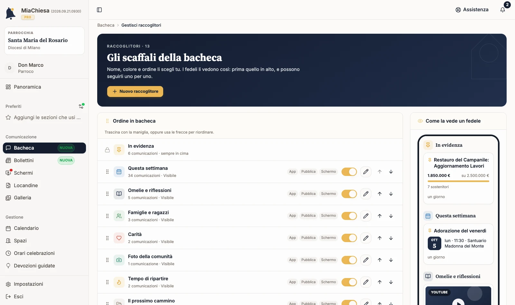Open the Don Marco profile
The height and width of the screenshot is (305, 515).
[x=44, y=68]
